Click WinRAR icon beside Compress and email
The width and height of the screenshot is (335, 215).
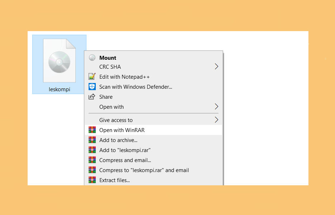coord(92,160)
